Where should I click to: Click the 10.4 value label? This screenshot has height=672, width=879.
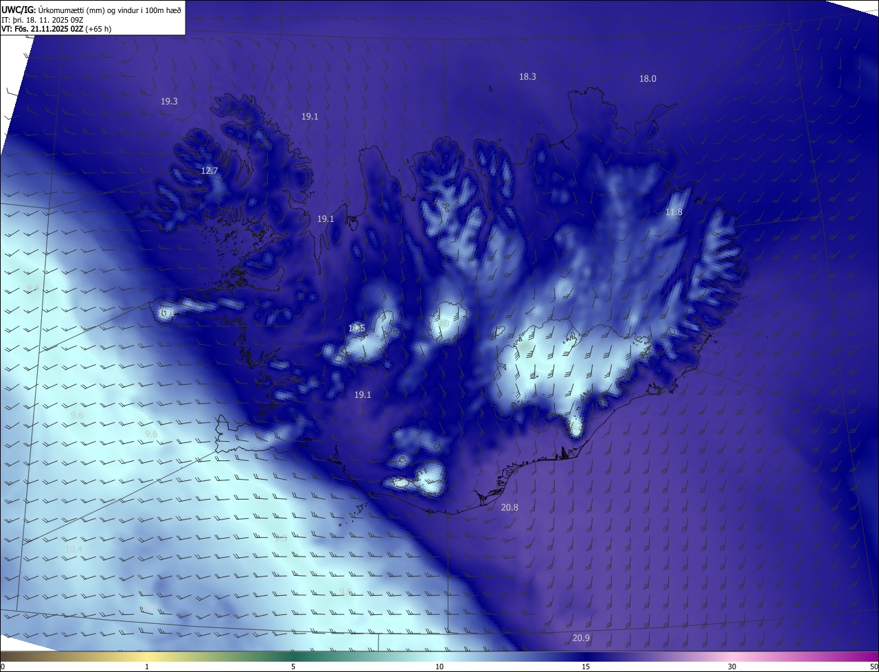pos(74,550)
